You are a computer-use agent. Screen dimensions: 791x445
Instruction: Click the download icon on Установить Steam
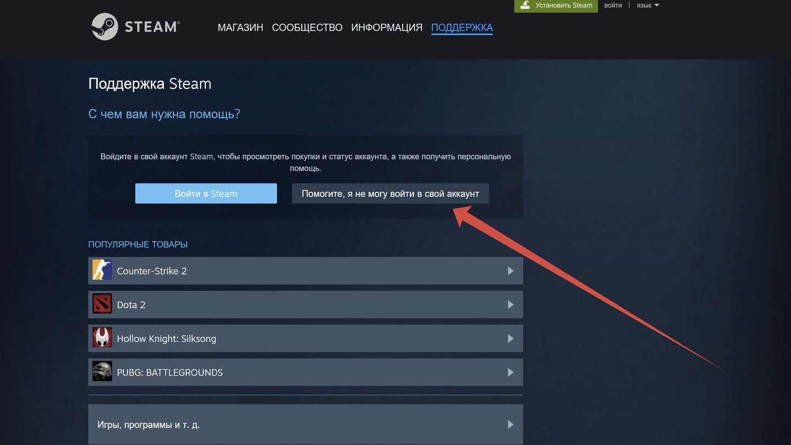(525, 5)
